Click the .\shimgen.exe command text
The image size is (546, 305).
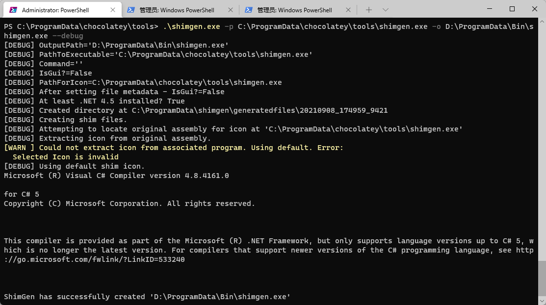coord(192,26)
